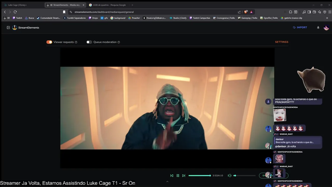Skip to next media track
This screenshot has width=332, height=187.
coord(184,176)
